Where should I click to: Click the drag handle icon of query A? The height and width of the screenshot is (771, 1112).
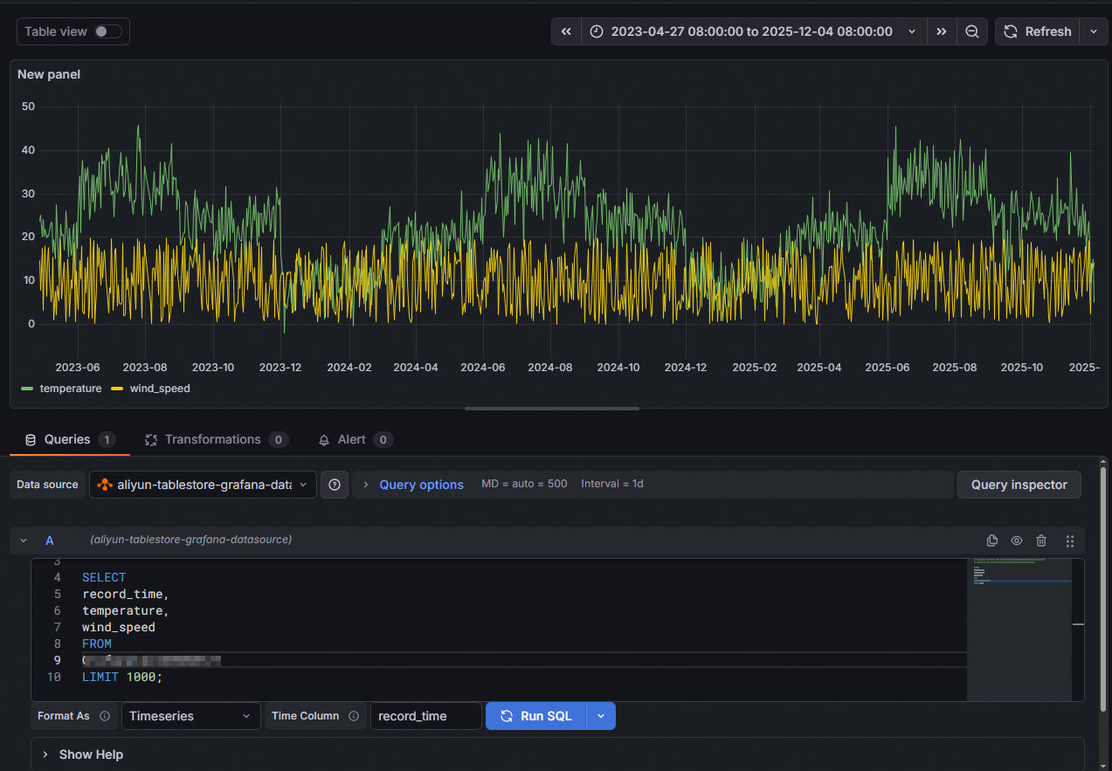click(1070, 540)
